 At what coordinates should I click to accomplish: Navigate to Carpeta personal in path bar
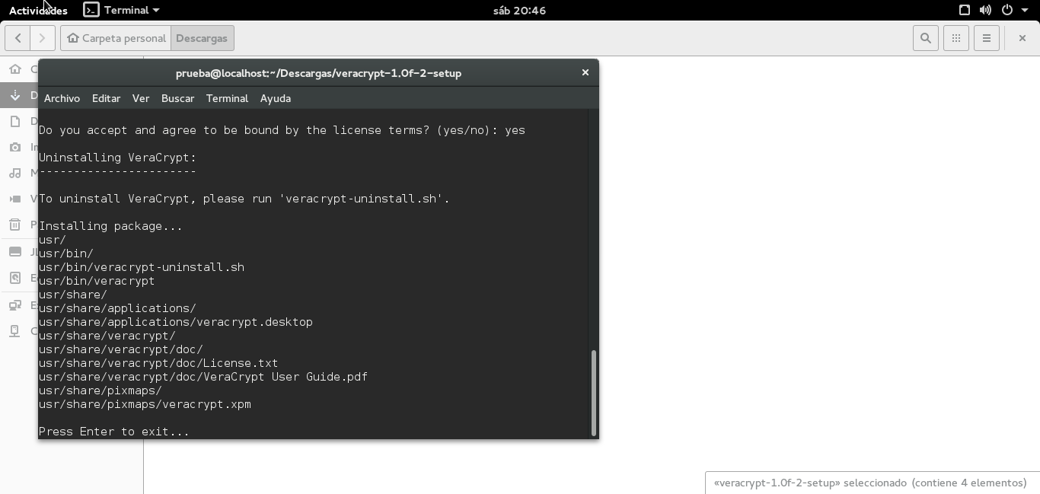[116, 38]
